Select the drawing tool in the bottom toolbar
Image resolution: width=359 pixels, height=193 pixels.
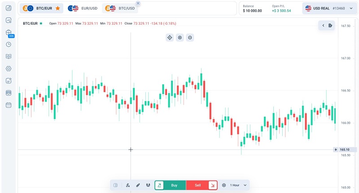tap(138, 185)
